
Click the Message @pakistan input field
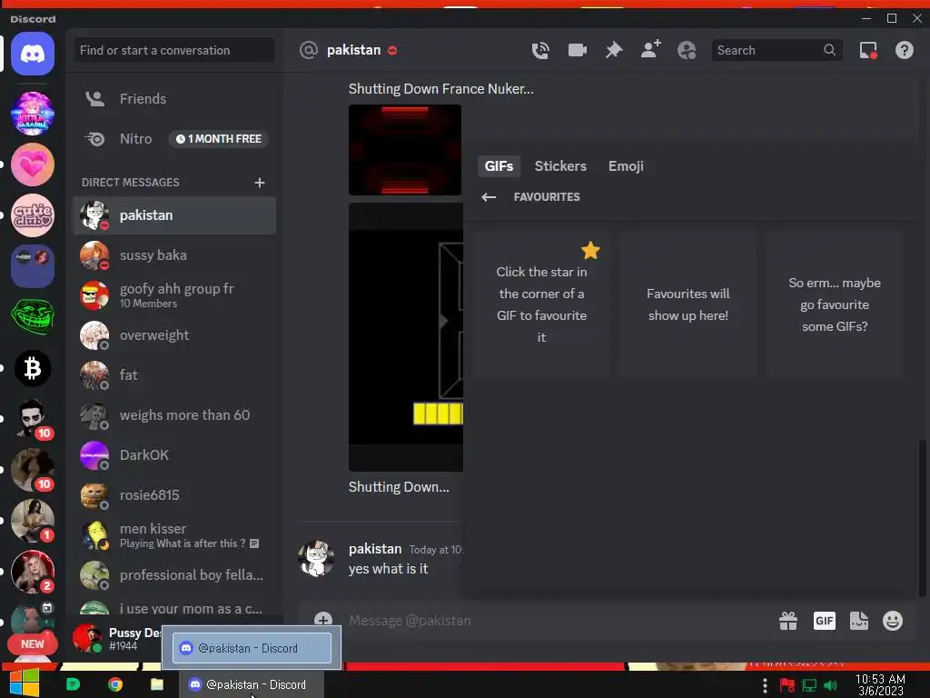click(558, 621)
